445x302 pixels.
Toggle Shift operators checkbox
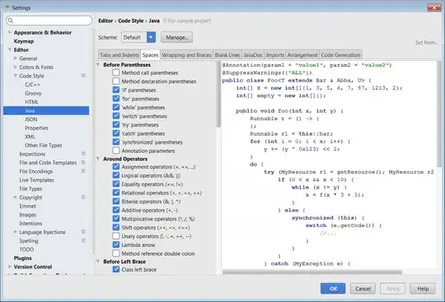pyautogui.click(x=116, y=227)
